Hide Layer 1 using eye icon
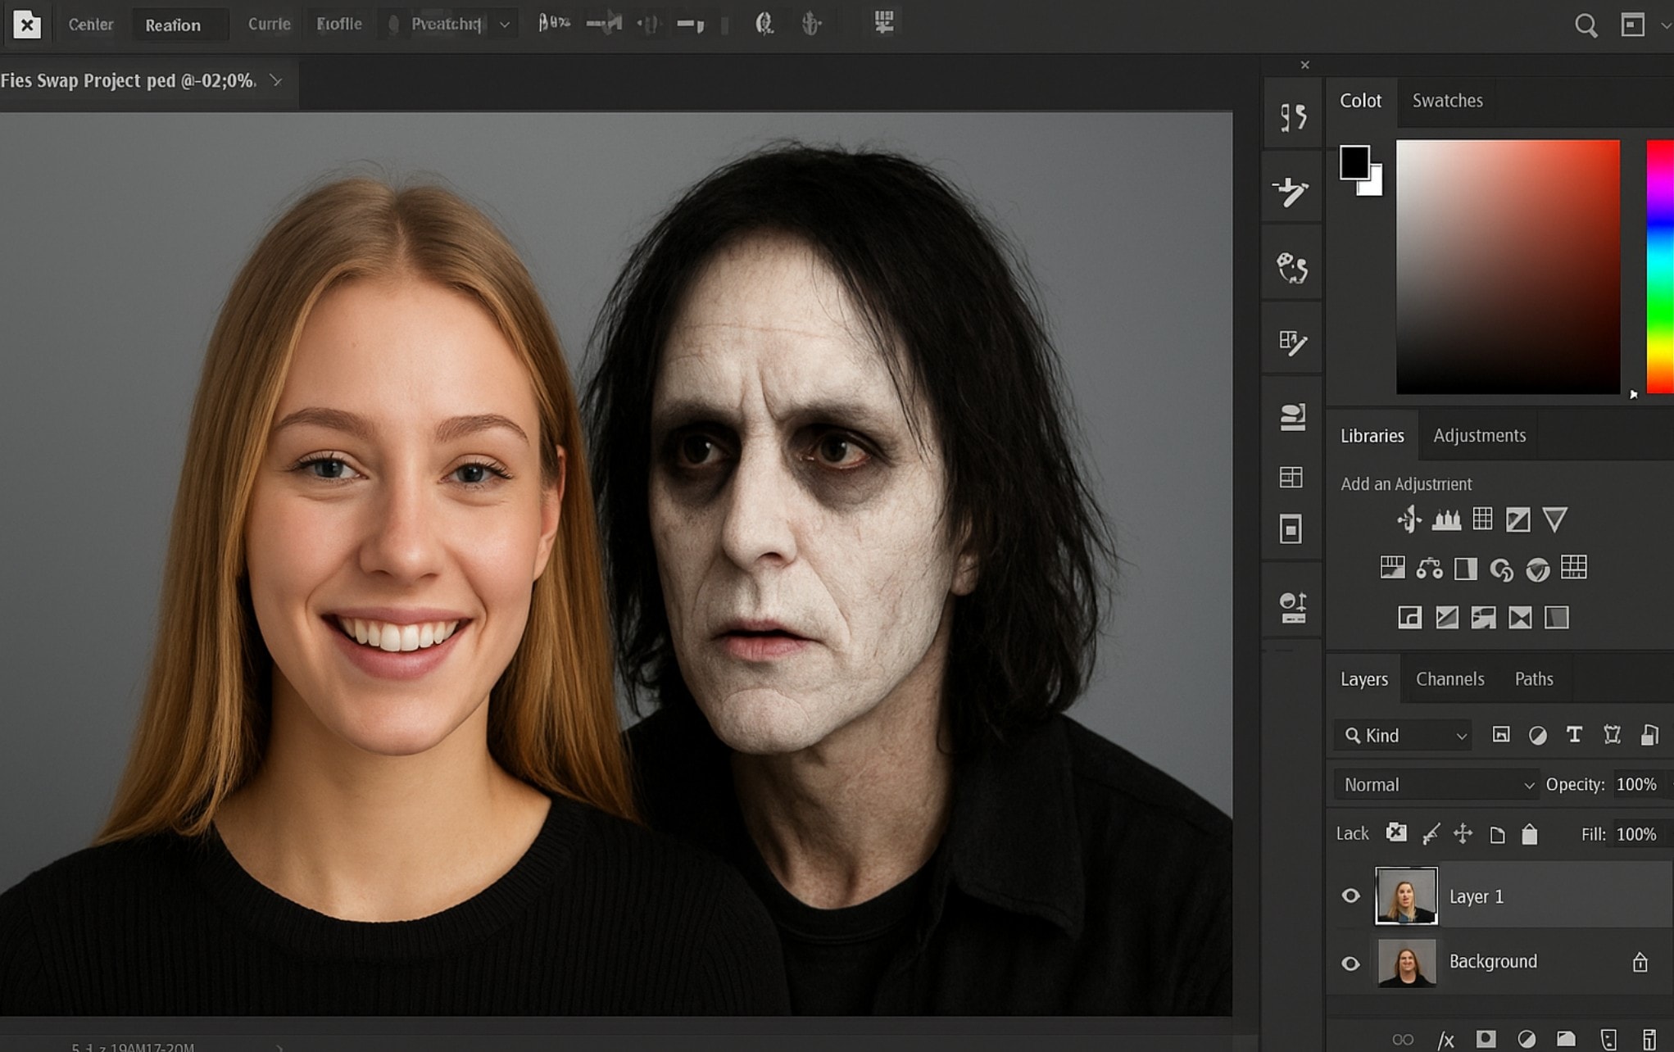The image size is (1674, 1052). coord(1351,896)
